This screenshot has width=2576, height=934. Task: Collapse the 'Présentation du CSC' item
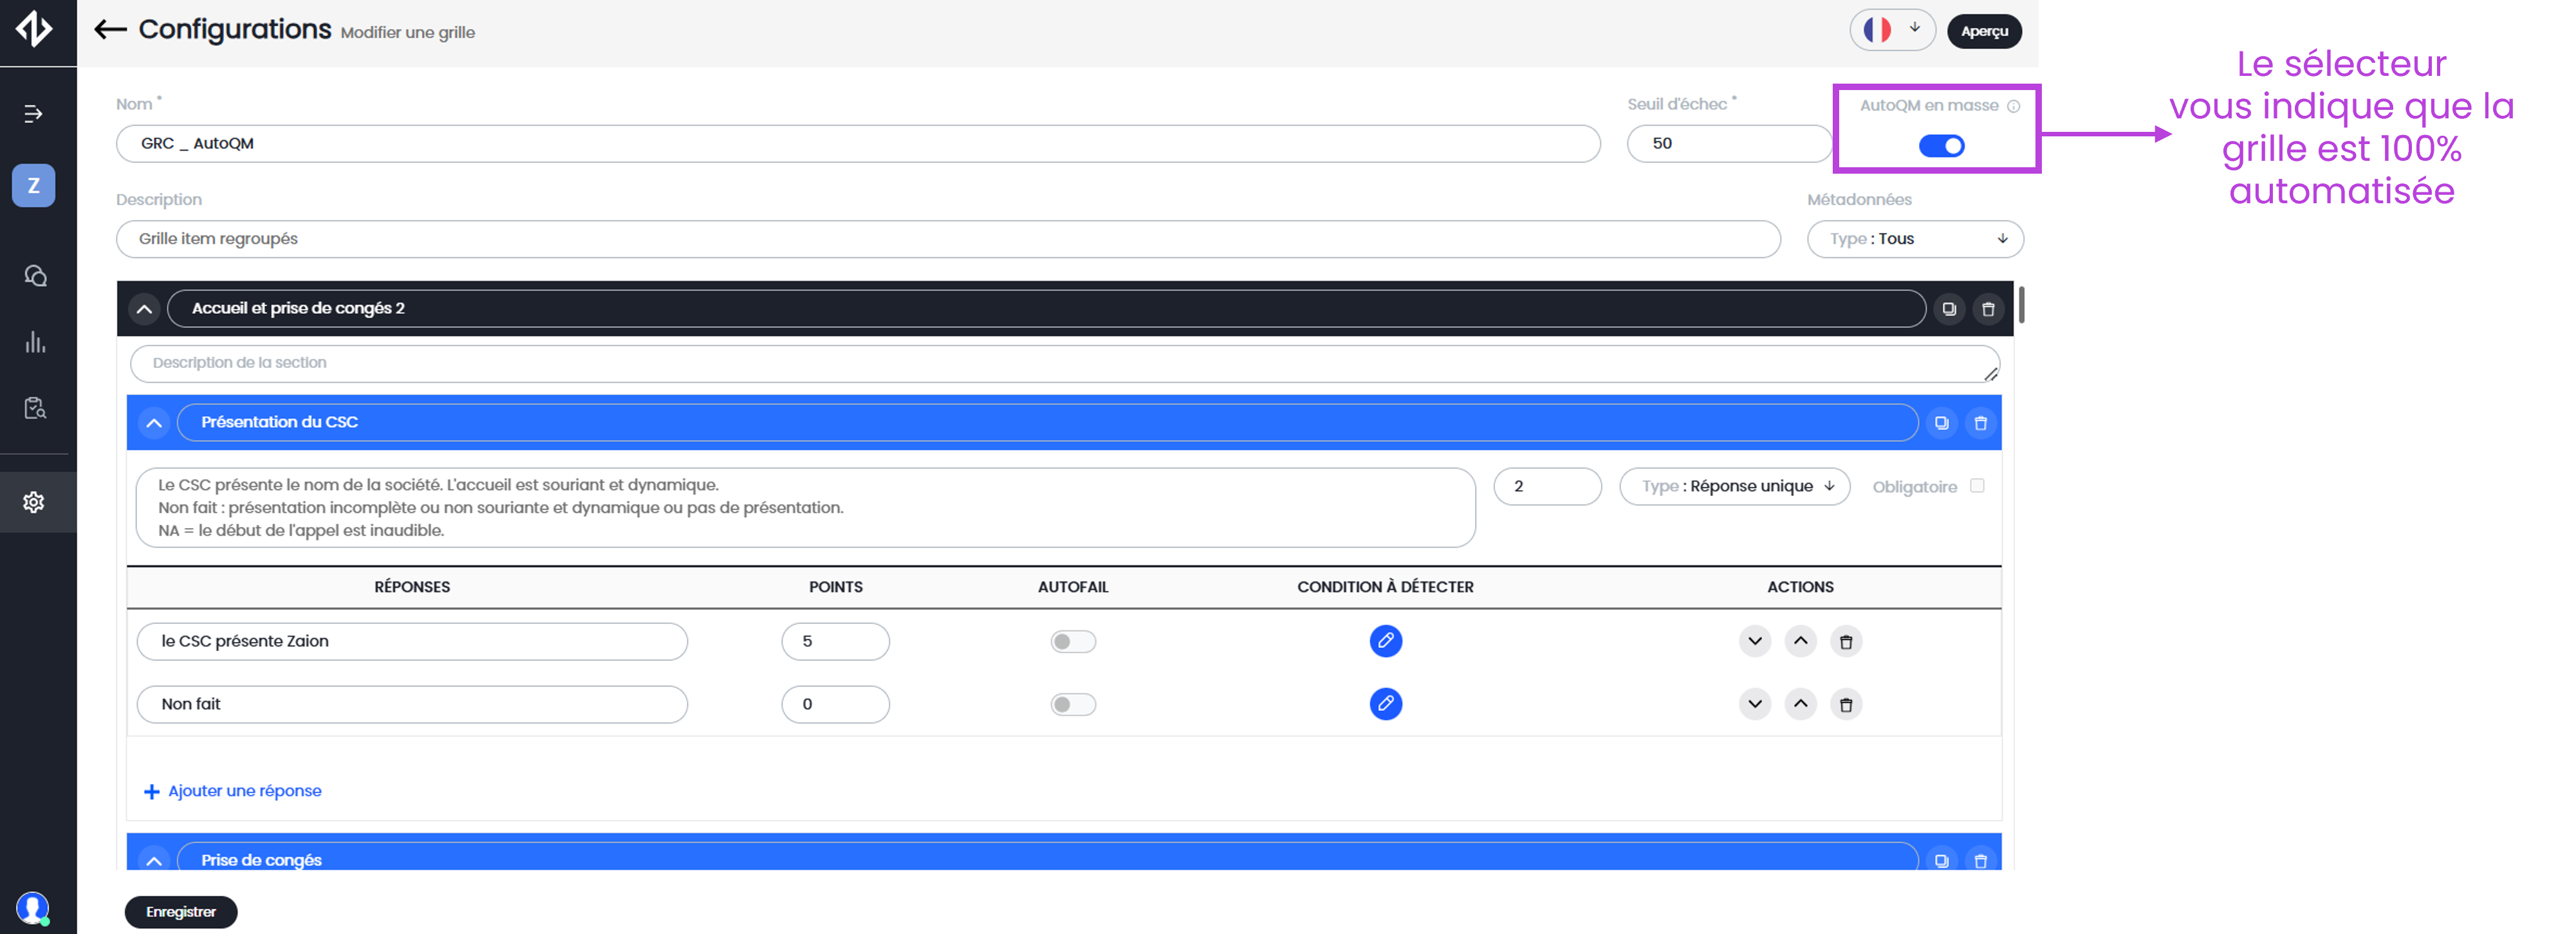[x=154, y=423]
